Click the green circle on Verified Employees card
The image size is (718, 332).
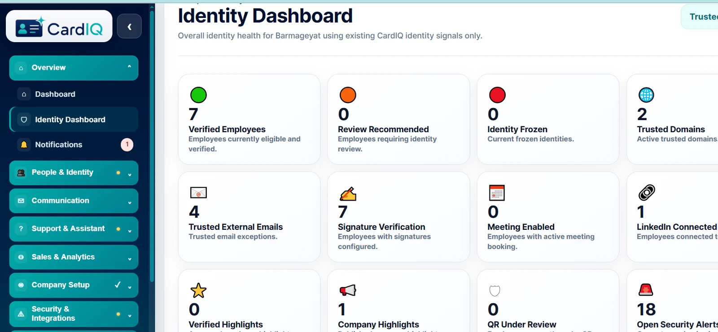click(198, 95)
